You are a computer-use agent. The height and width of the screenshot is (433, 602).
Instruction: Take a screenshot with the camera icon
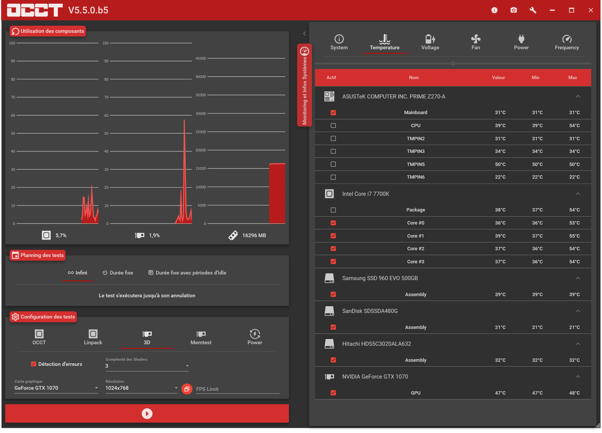click(513, 10)
